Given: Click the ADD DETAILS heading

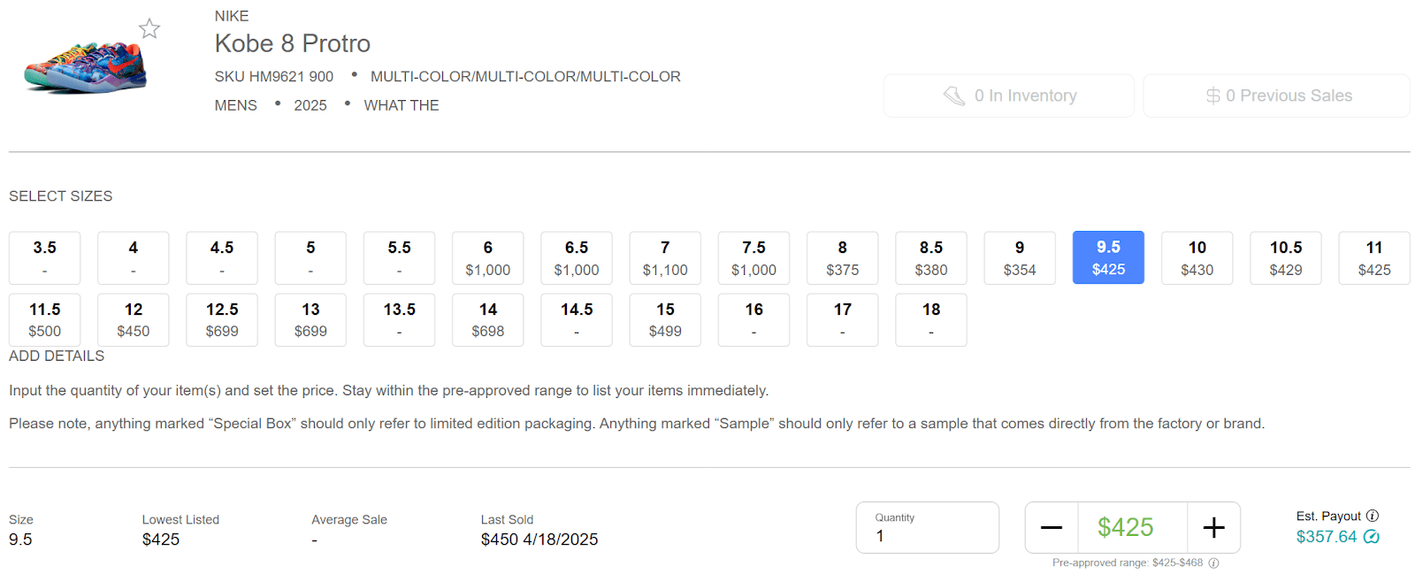Looking at the screenshot, I should (x=57, y=356).
